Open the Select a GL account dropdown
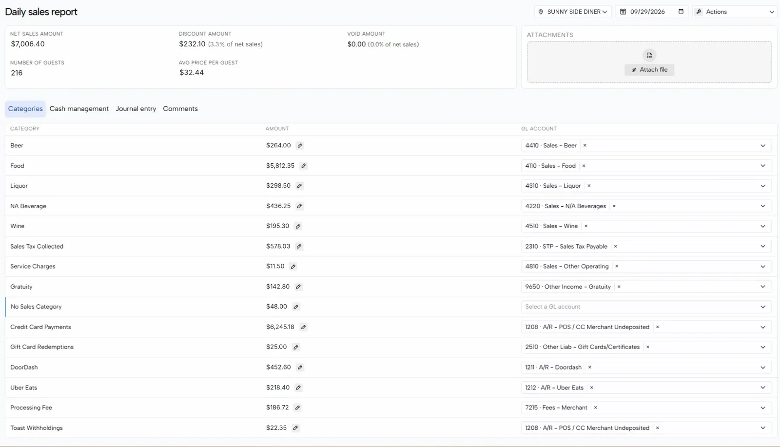This screenshot has width=780, height=447. (646, 307)
